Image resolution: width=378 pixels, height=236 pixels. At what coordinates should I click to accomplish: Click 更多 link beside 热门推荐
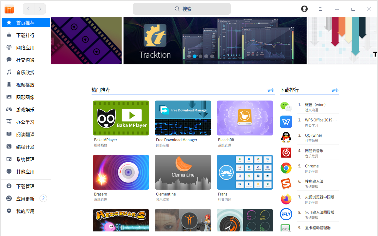271,90
